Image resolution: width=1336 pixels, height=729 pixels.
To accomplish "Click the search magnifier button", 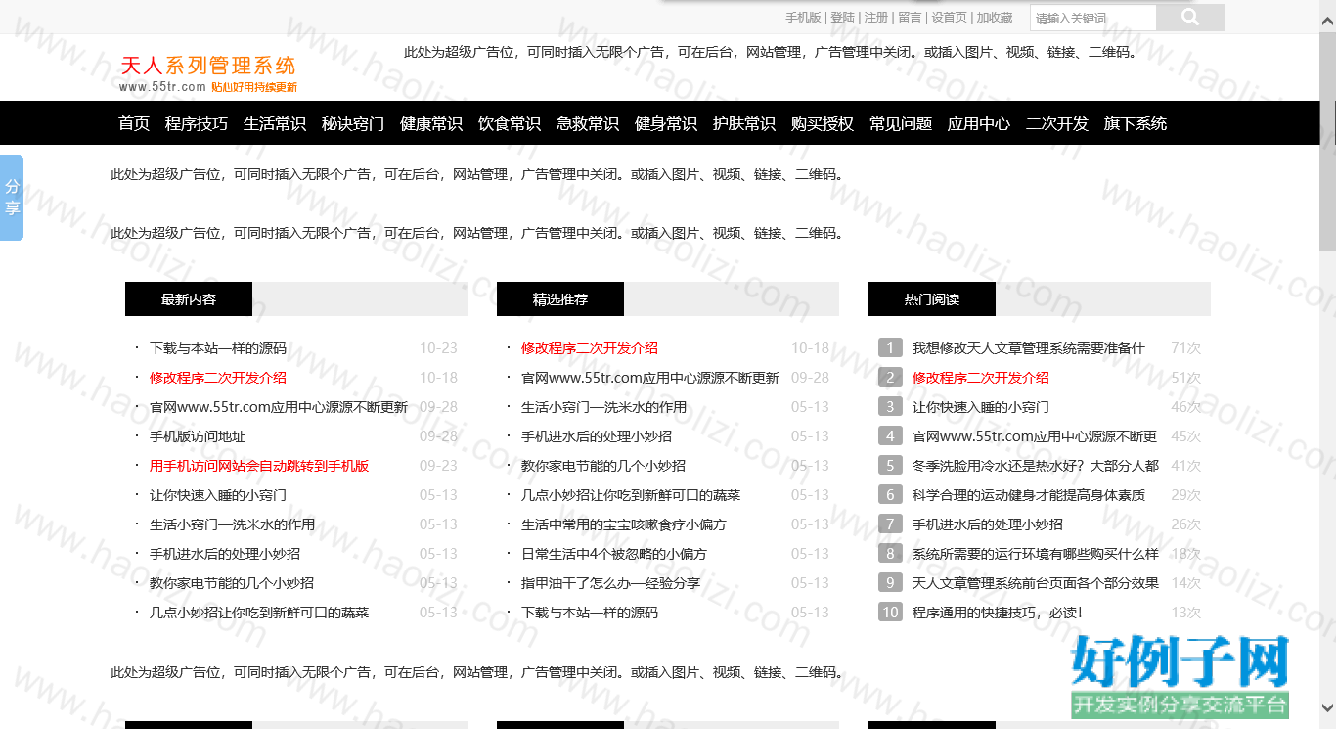I will pyautogui.click(x=1190, y=17).
